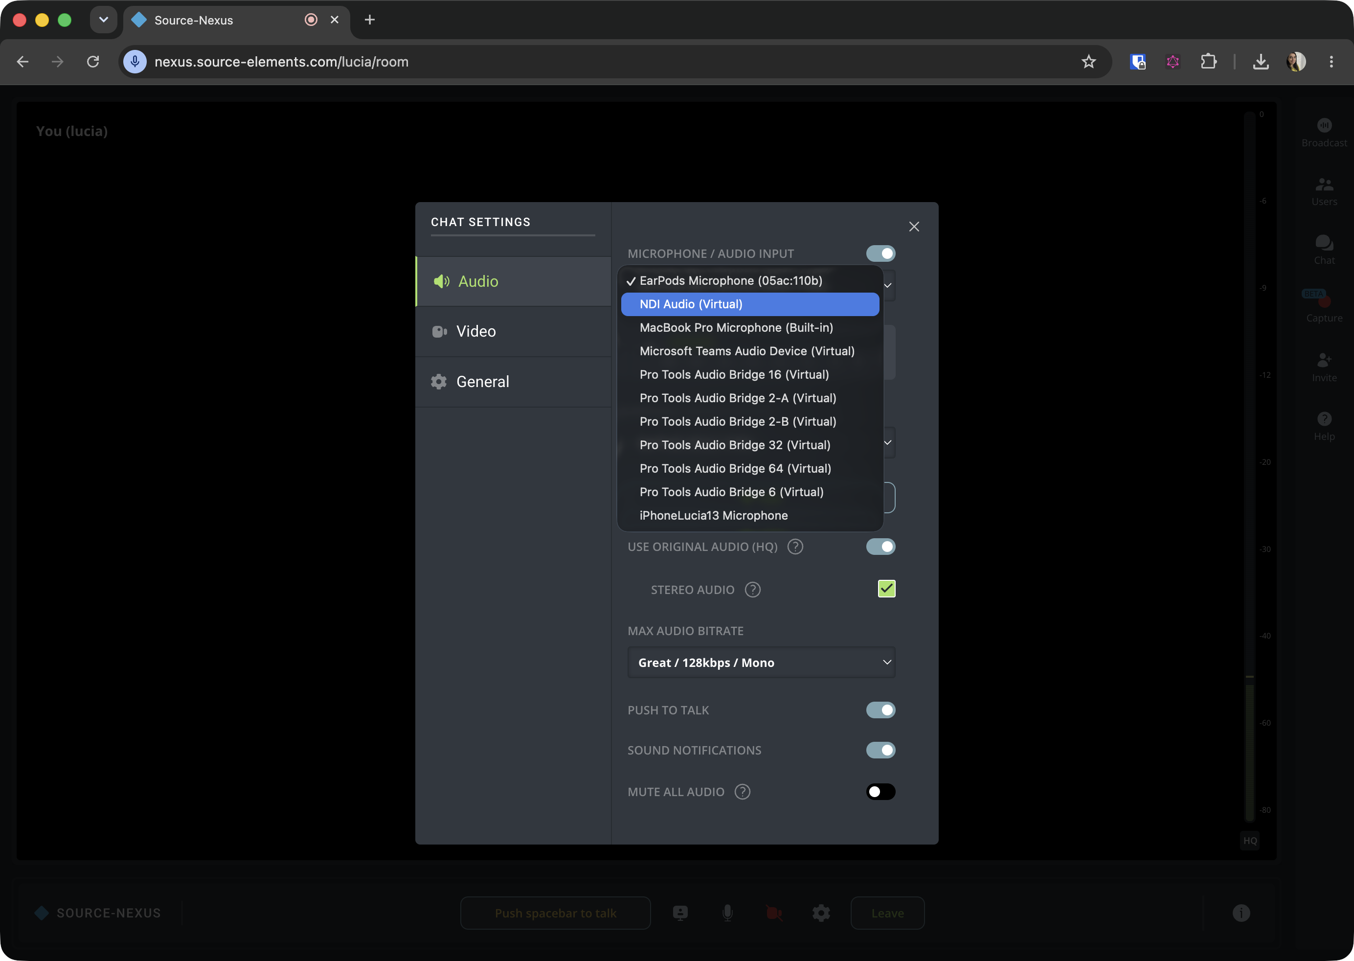Screen dimensions: 1354x961
Task: Reload the browser page
Action: 93,62
